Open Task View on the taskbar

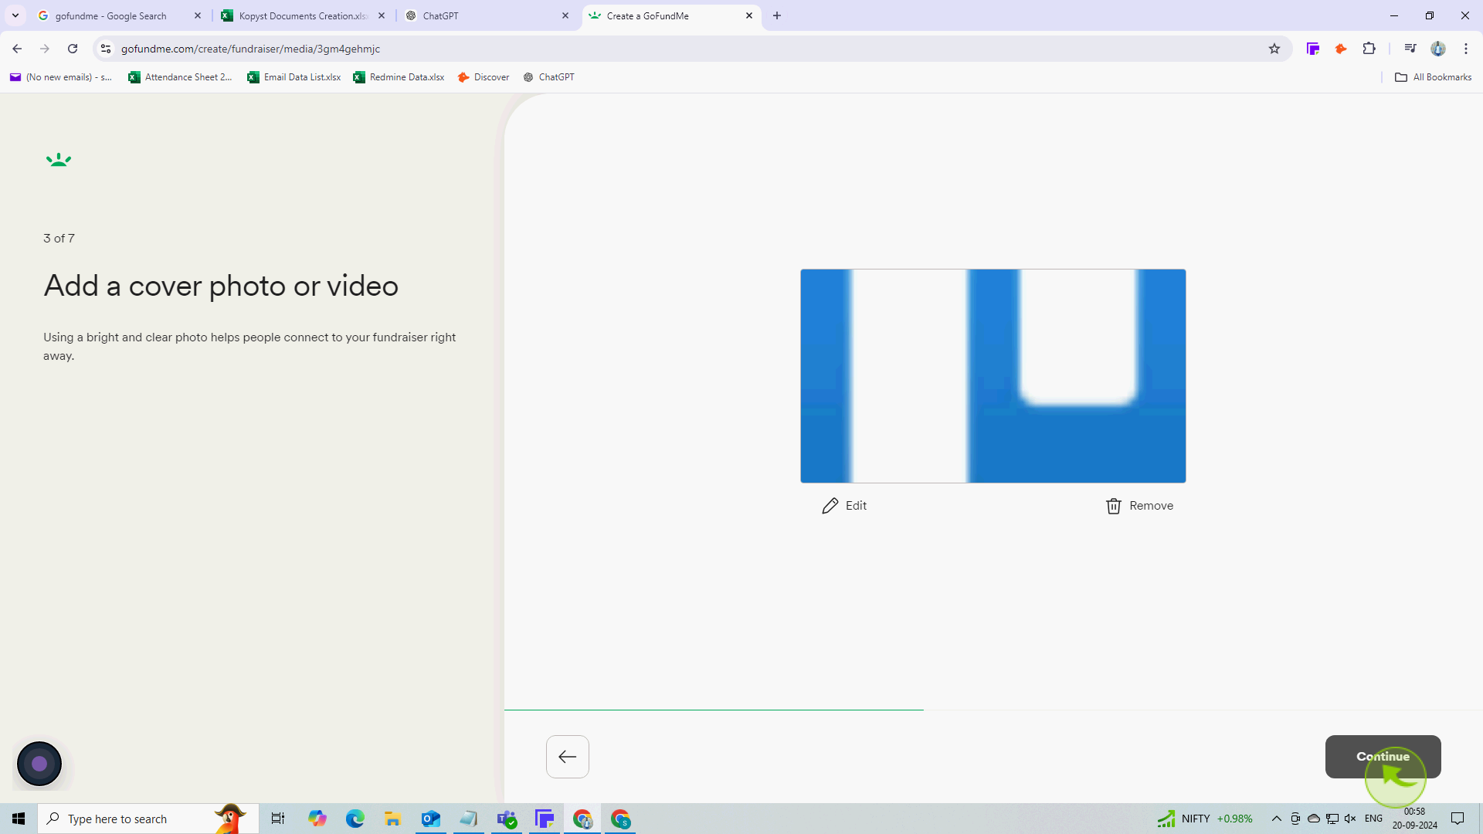tap(278, 819)
